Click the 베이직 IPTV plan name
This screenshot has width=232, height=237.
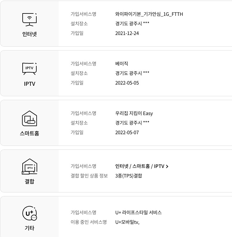(122, 64)
